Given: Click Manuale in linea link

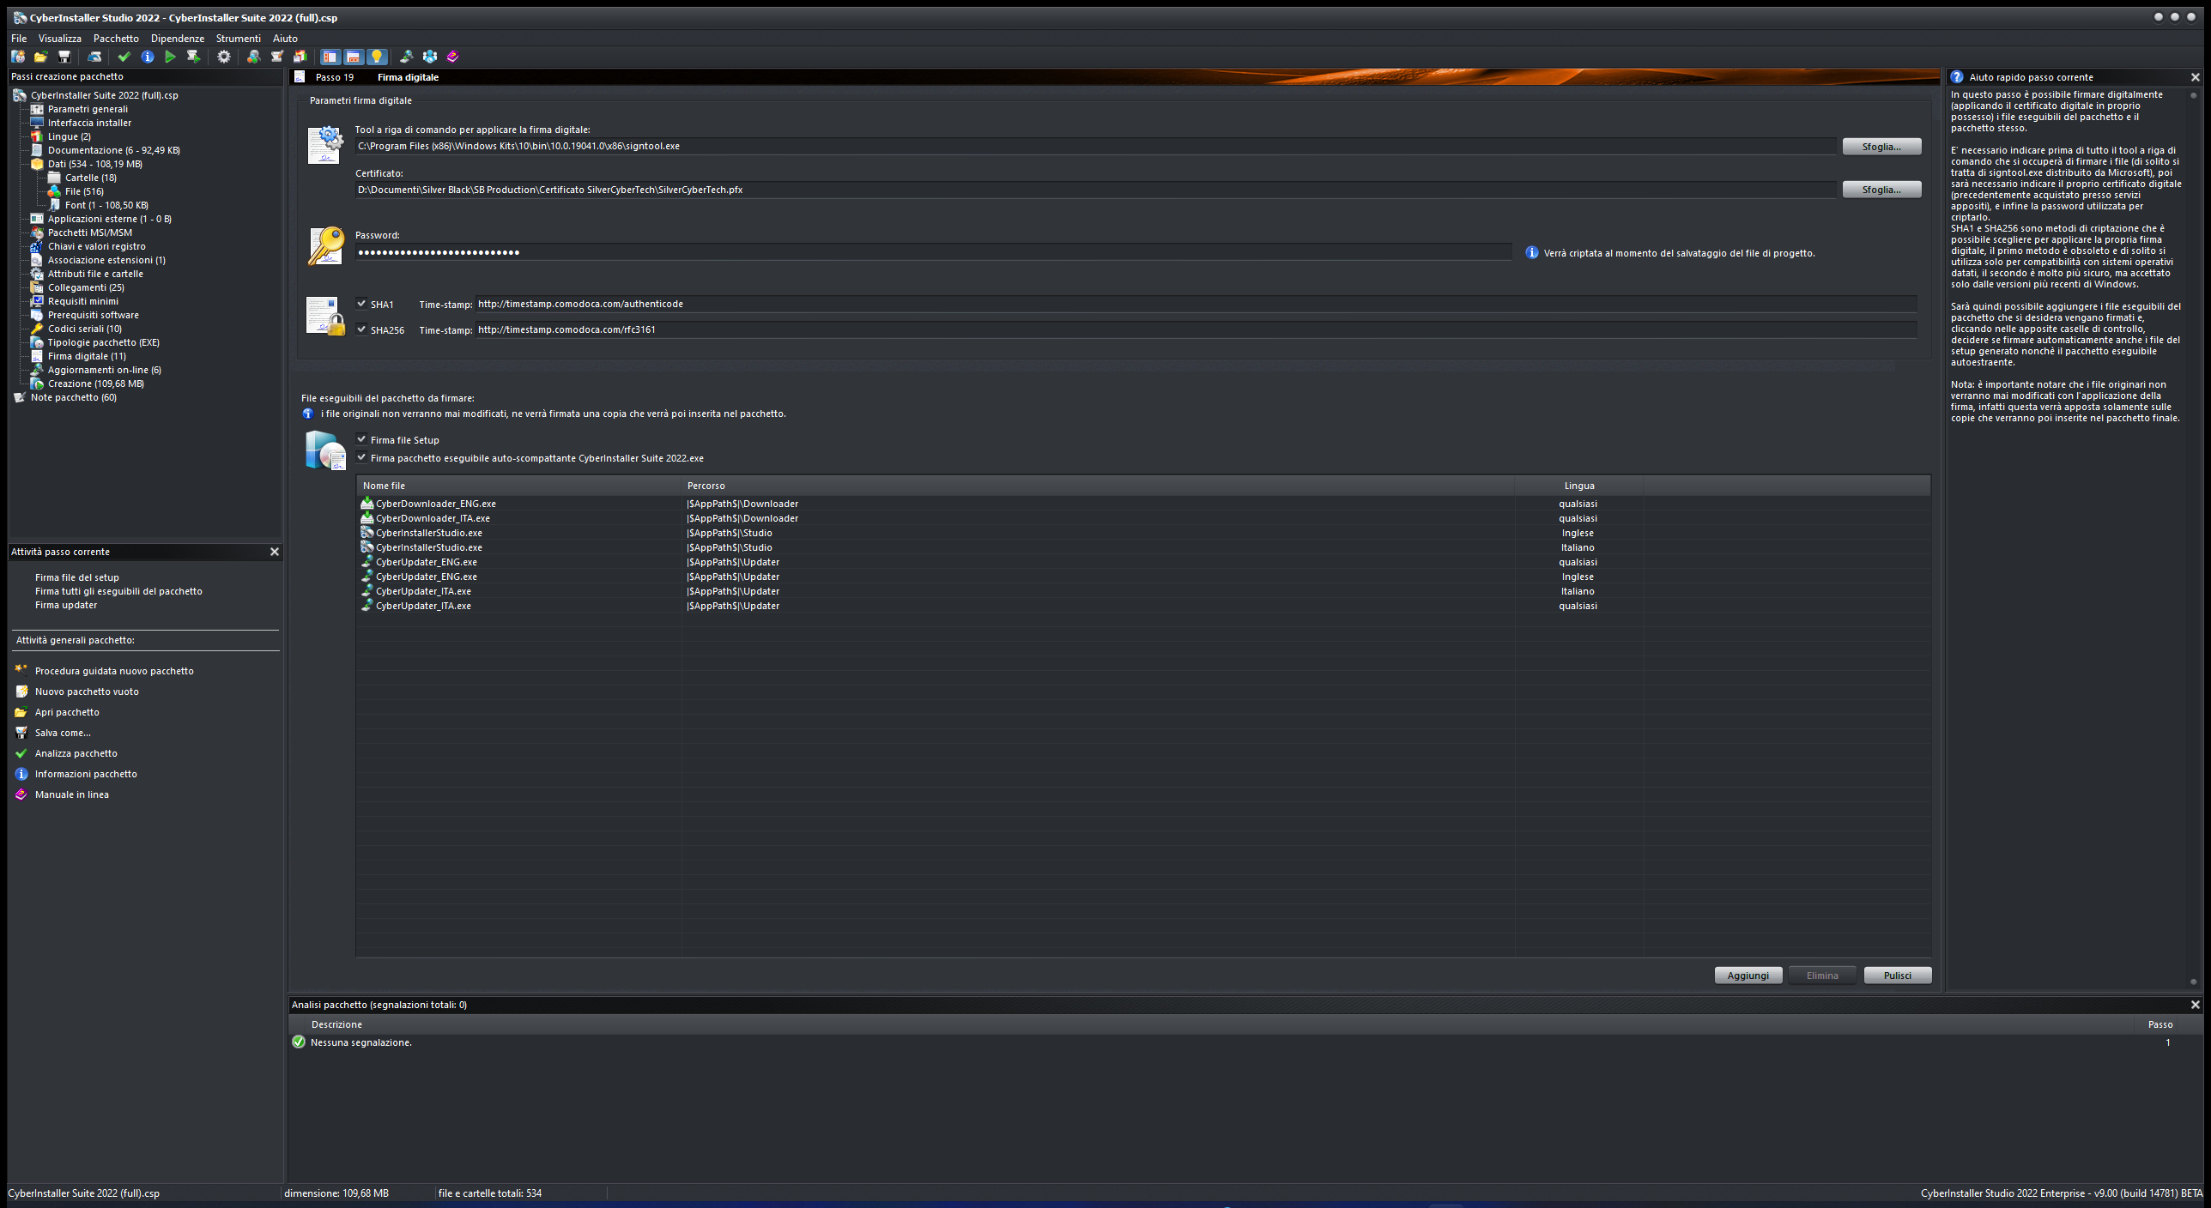Looking at the screenshot, I should point(72,794).
